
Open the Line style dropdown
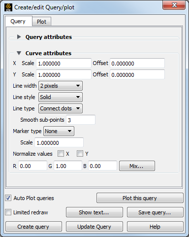[x=61, y=97]
